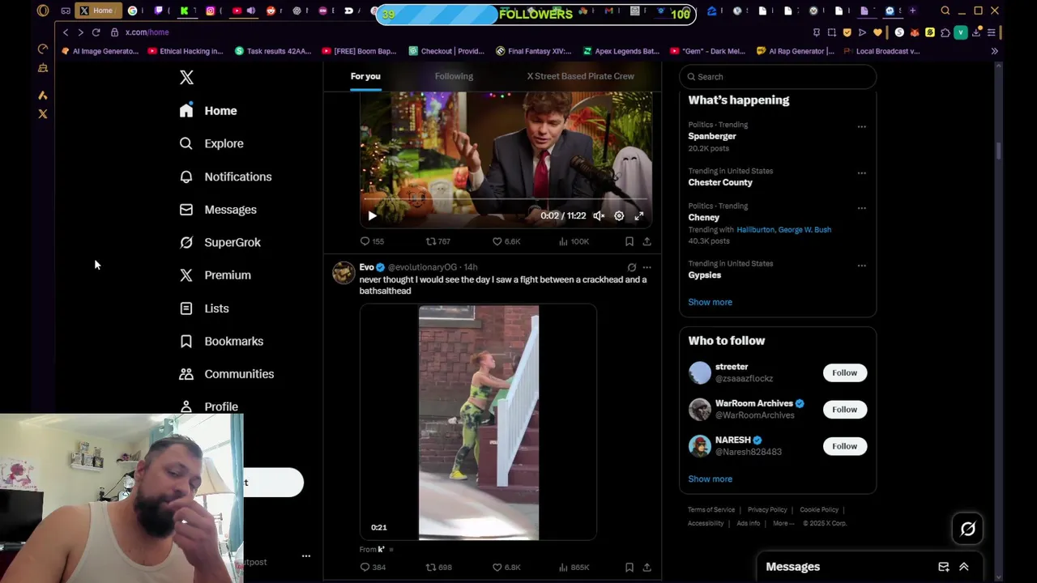Expand the Messages drawer

964,567
